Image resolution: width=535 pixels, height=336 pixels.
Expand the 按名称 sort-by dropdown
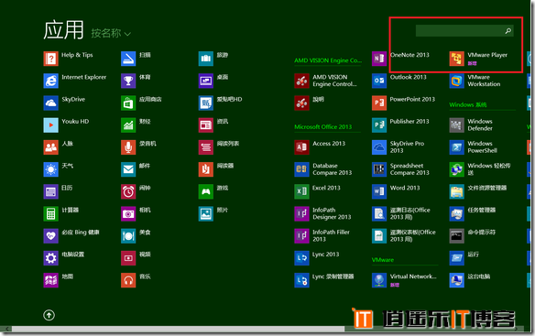pyautogui.click(x=111, y=34)
